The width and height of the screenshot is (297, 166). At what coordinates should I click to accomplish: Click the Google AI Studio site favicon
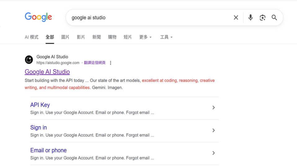pyautogui.click(x=29, y=60)
